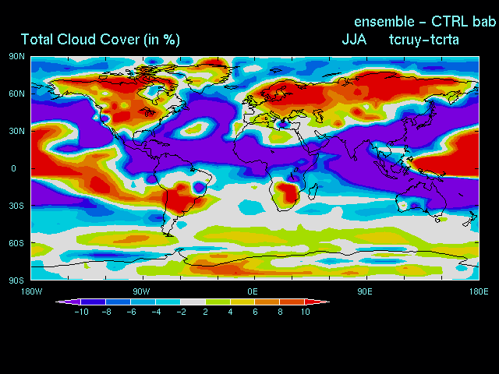Viewport: 499px width, 374px height.
Task: Click the 30S latitude axis label
Action: 16,206
